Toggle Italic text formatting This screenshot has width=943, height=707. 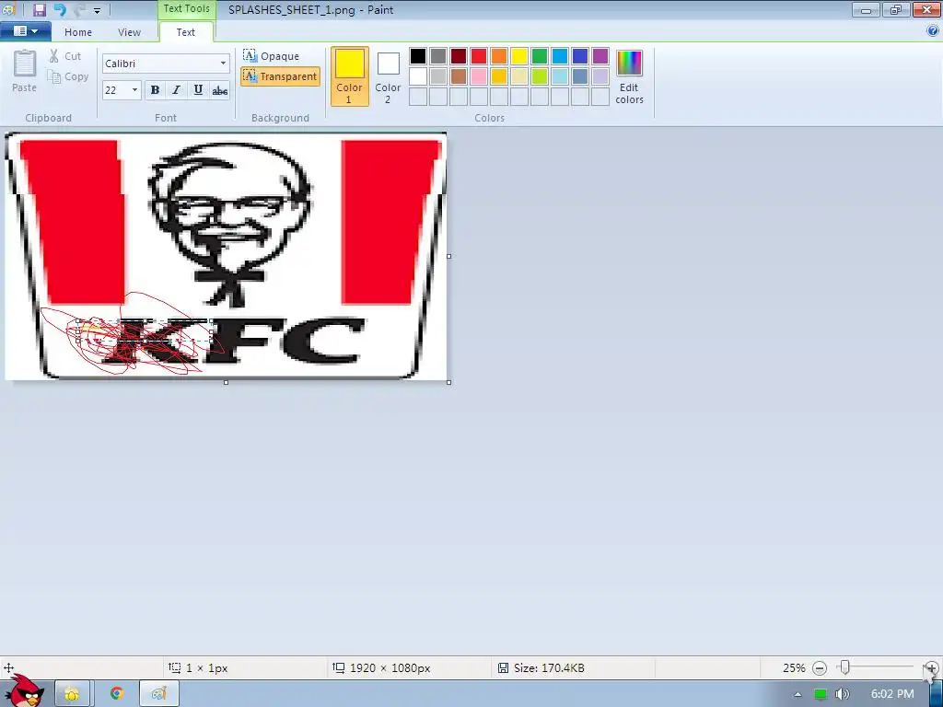click(x=176, y=90)
